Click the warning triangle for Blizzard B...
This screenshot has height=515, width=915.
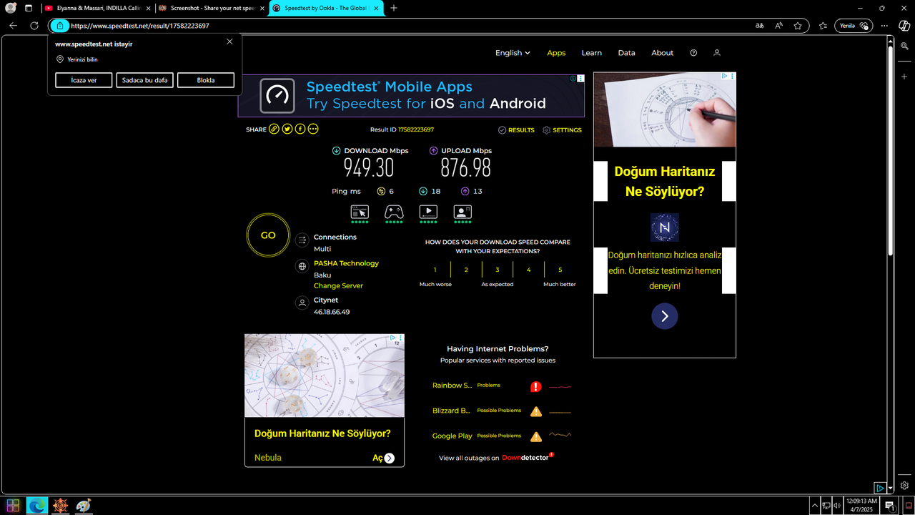click(x=536, y=412)
